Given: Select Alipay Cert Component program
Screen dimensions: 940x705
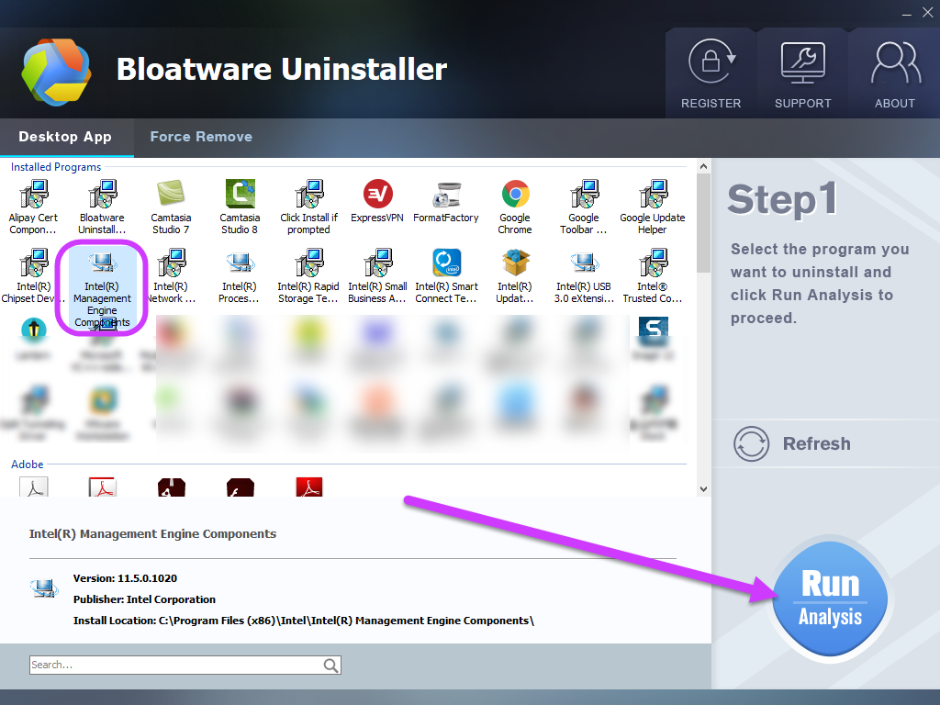Looking at the screenshot, I should coord(33,197).
